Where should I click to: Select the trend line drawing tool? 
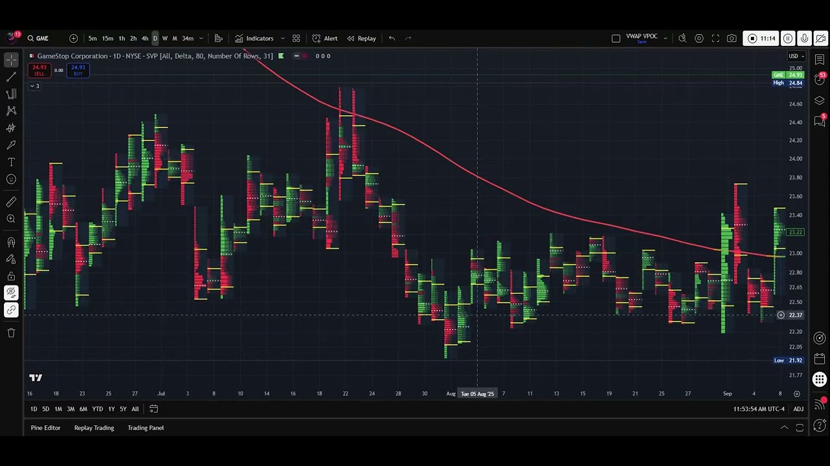[11, 77]
